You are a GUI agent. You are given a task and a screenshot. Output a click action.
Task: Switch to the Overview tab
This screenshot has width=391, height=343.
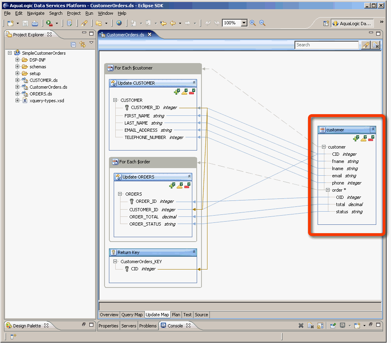(109, 315)
